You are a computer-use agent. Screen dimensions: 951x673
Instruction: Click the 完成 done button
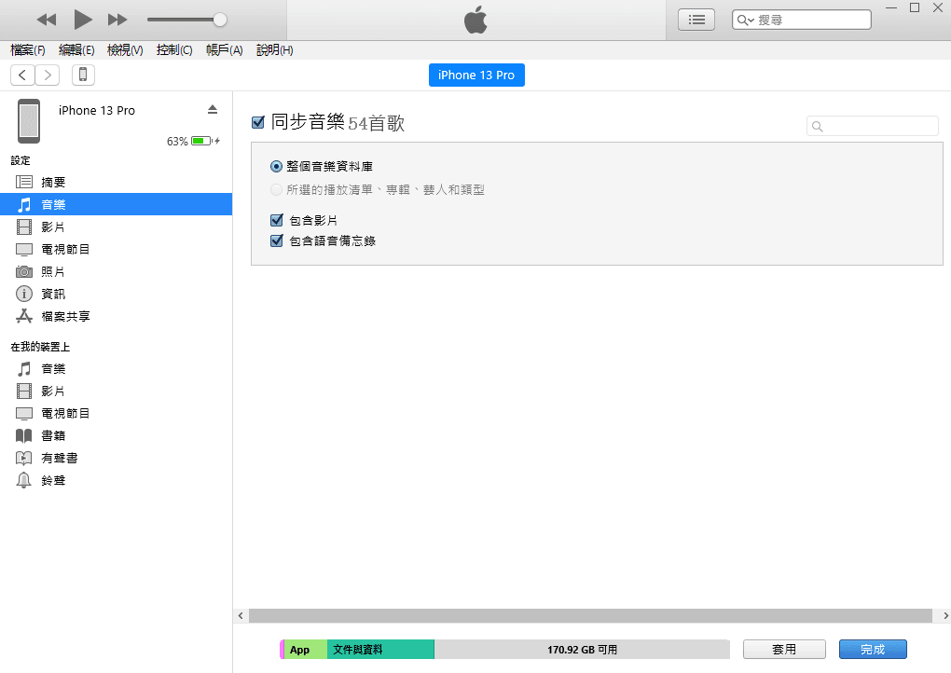873,650
